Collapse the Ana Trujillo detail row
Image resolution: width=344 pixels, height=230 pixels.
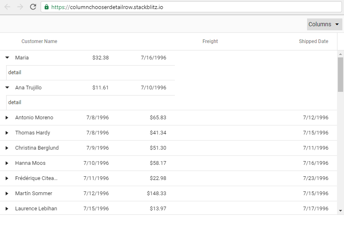coord(7,88)
